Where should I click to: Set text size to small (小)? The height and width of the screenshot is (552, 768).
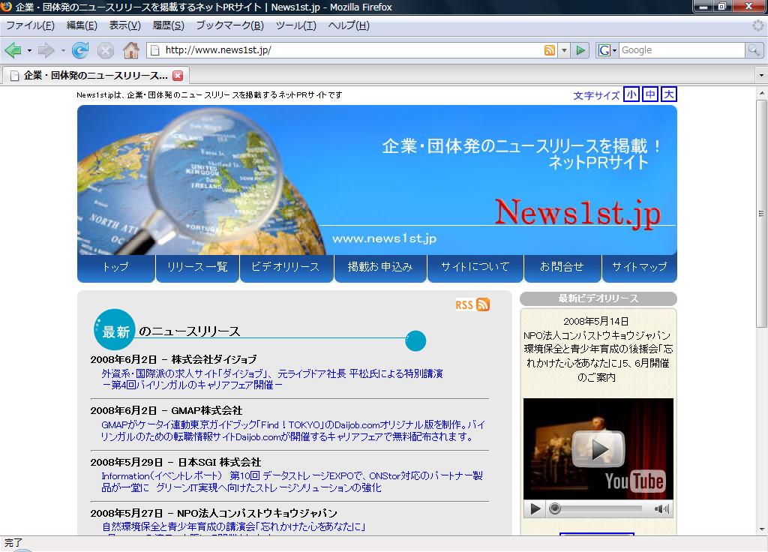(x=631, y=94)
